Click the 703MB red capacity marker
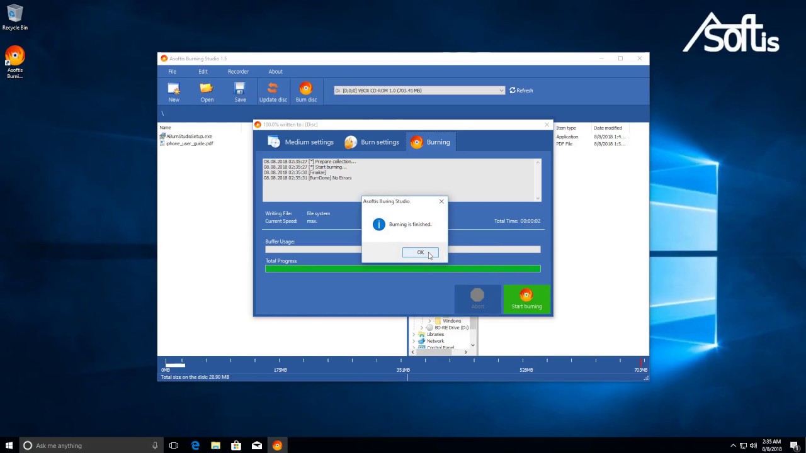The image size is (806, 453). pyautogui.click(x=642, y=362)
